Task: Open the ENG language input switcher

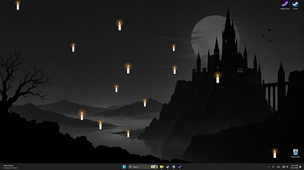Action: [x=278, y=167]
